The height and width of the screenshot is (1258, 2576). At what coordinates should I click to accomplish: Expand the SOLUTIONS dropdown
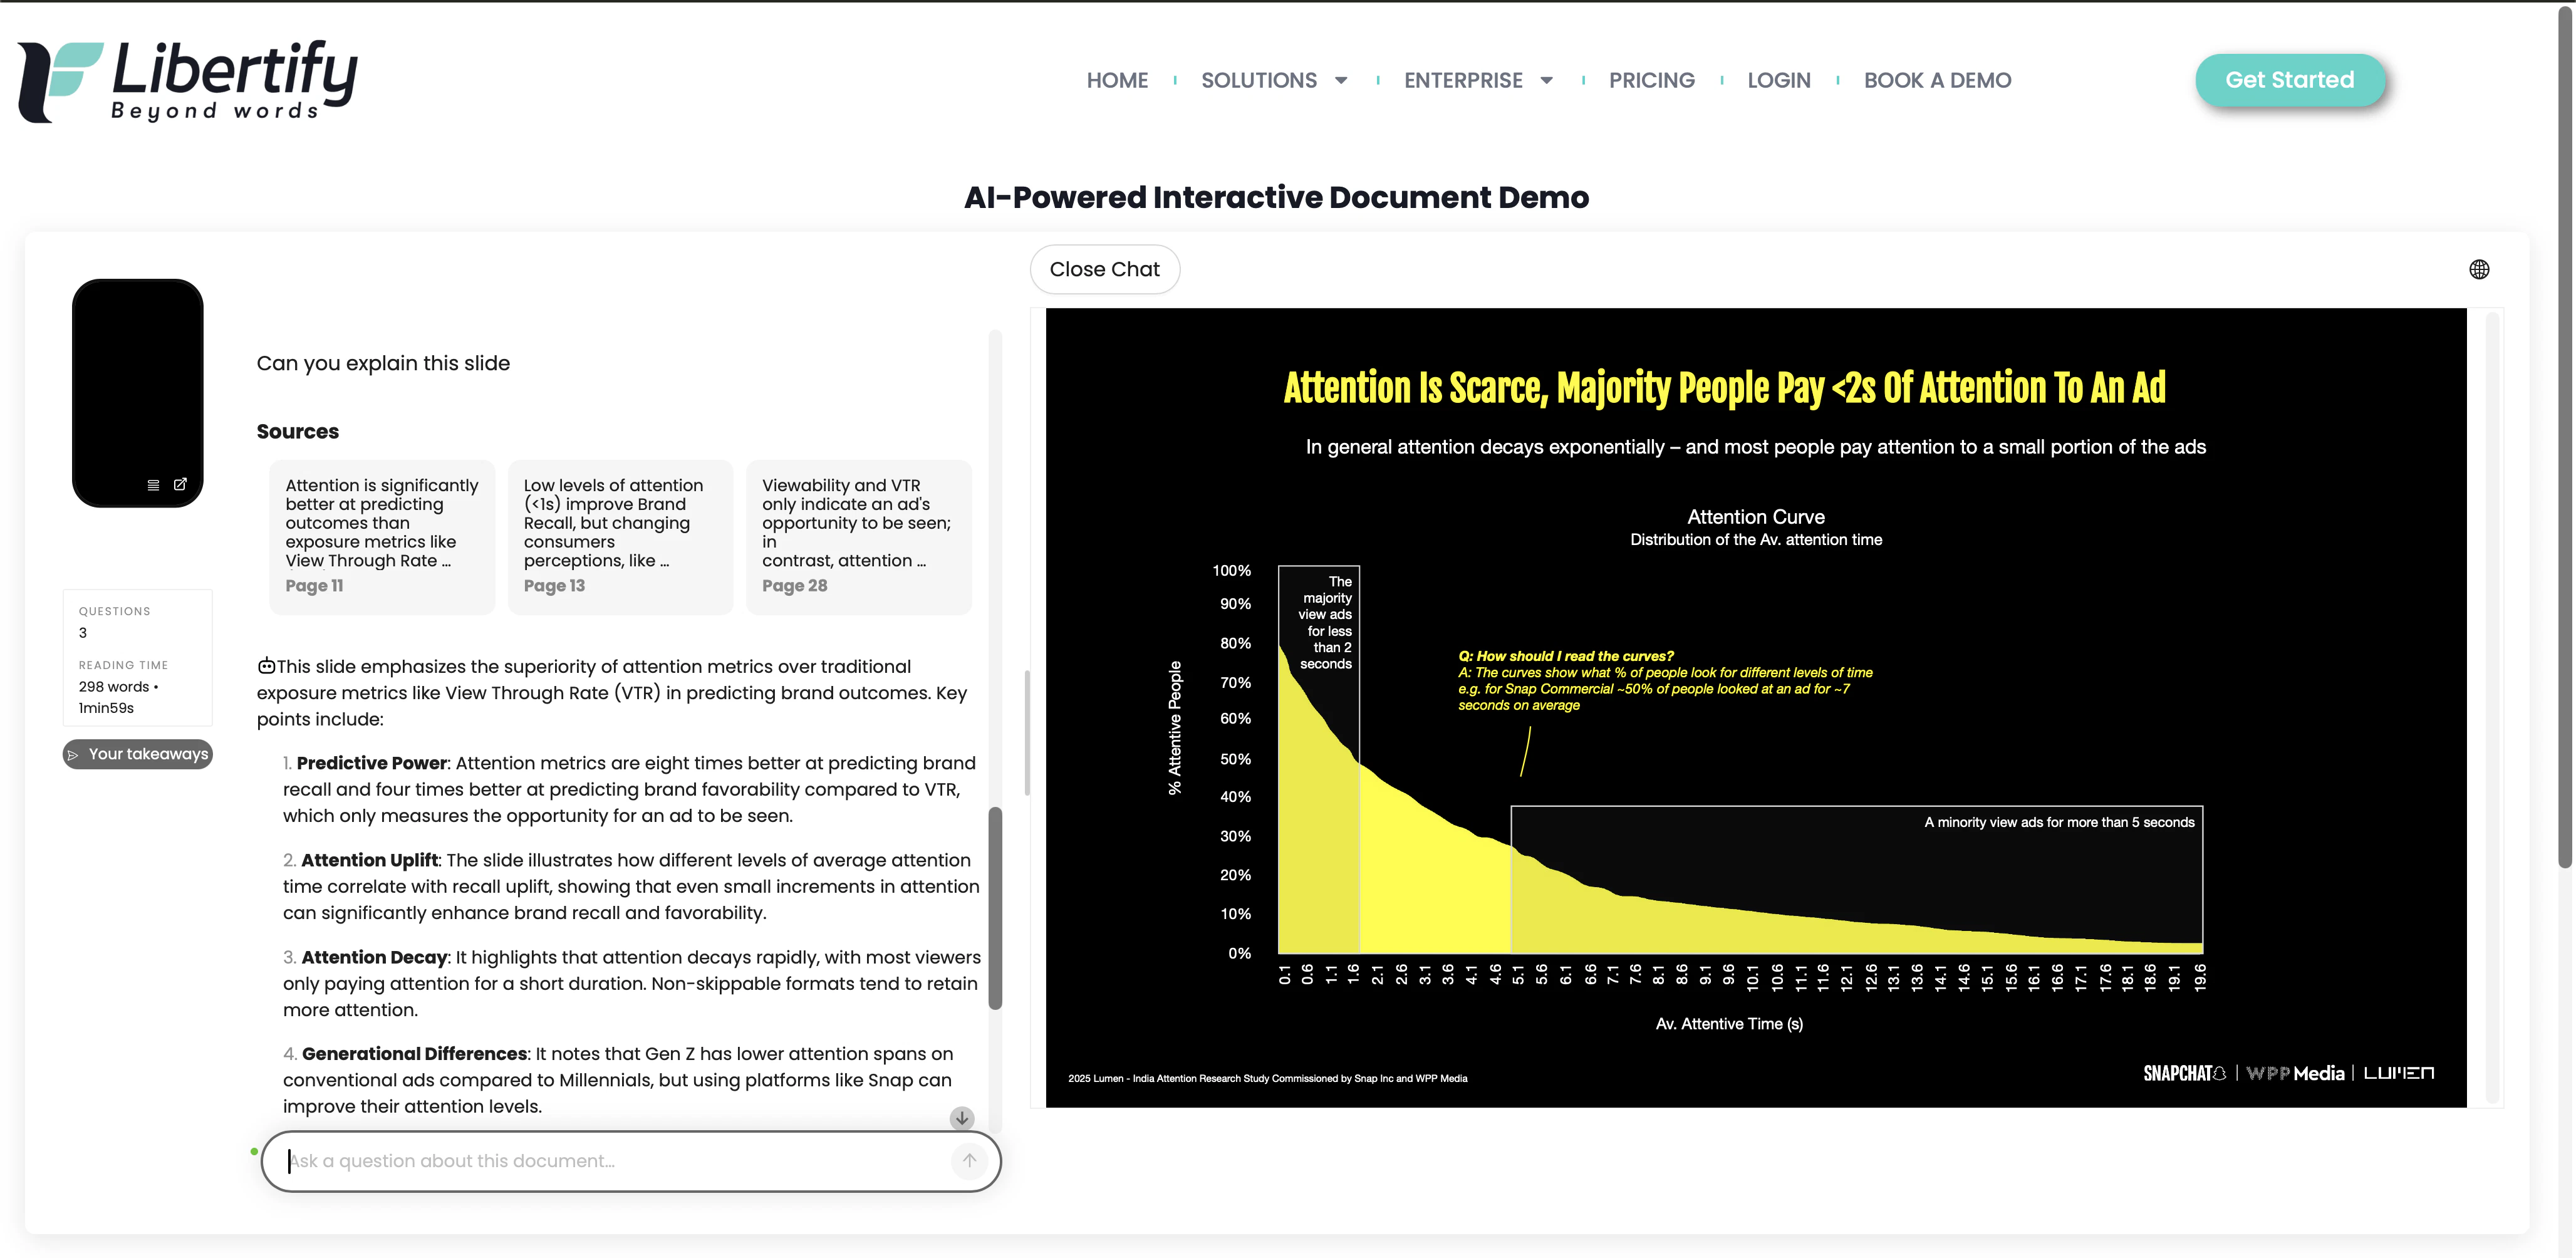[1259, 80]
